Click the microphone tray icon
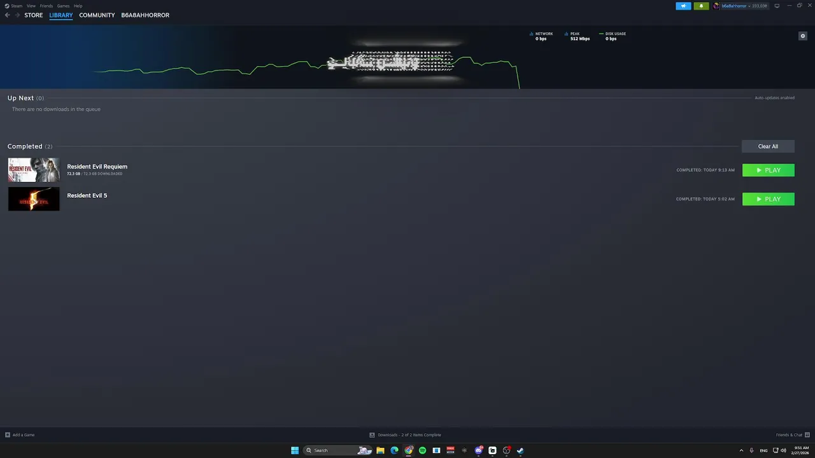 [x=752, y=450]
